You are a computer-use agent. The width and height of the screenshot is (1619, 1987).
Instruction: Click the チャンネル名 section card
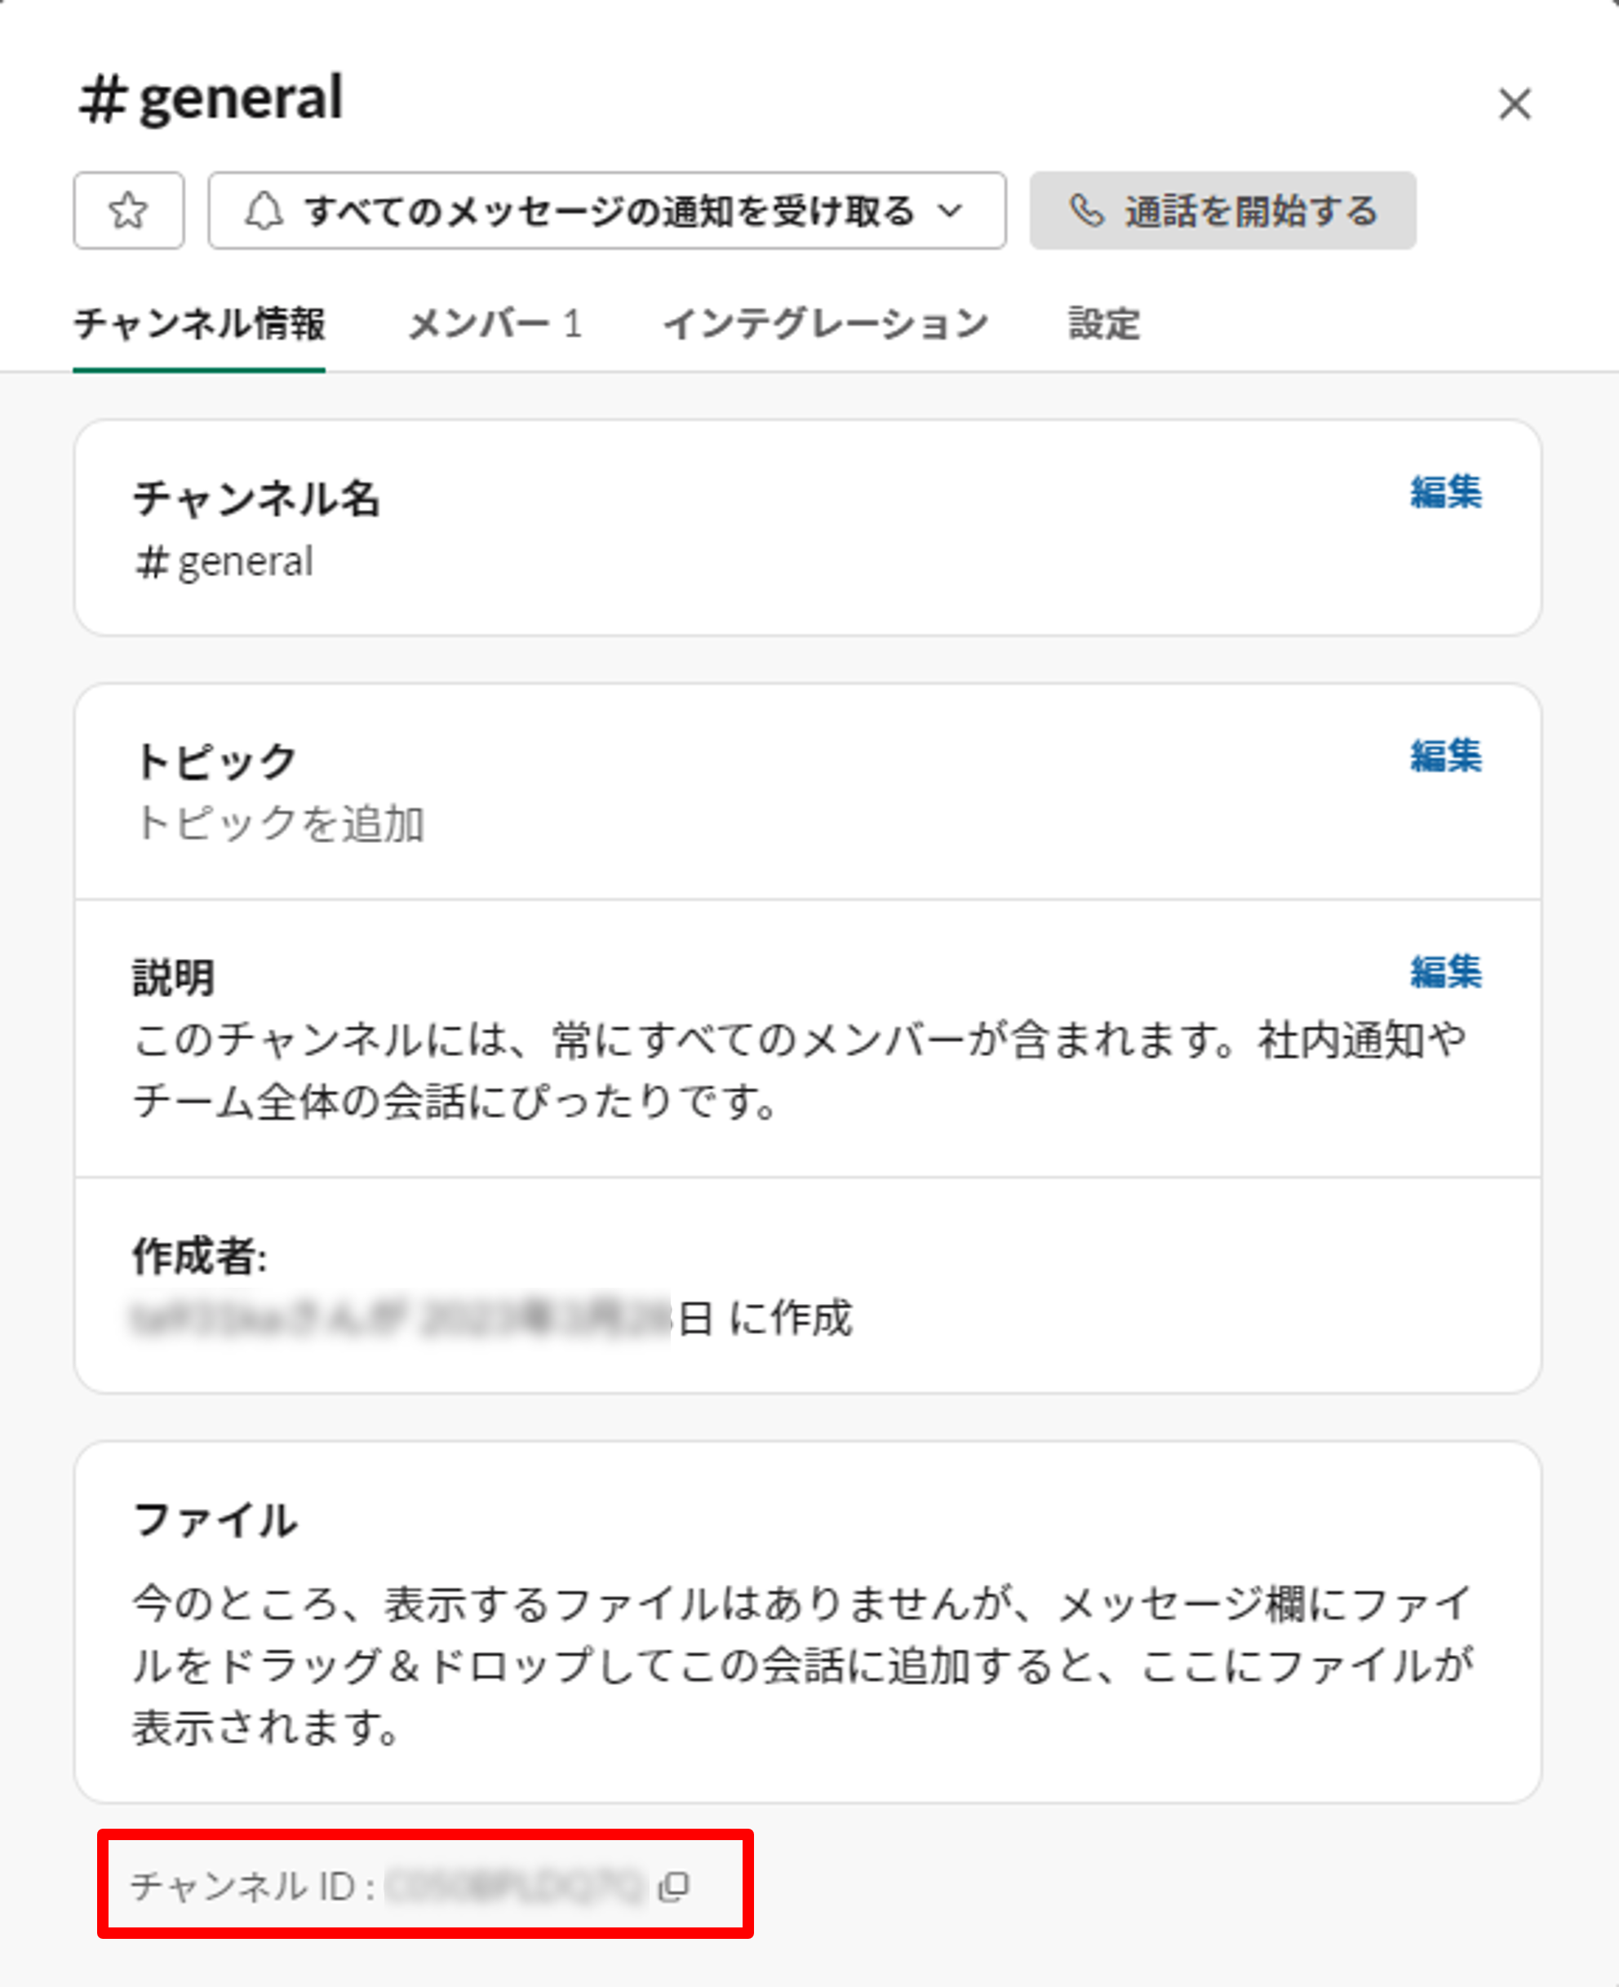808,528
